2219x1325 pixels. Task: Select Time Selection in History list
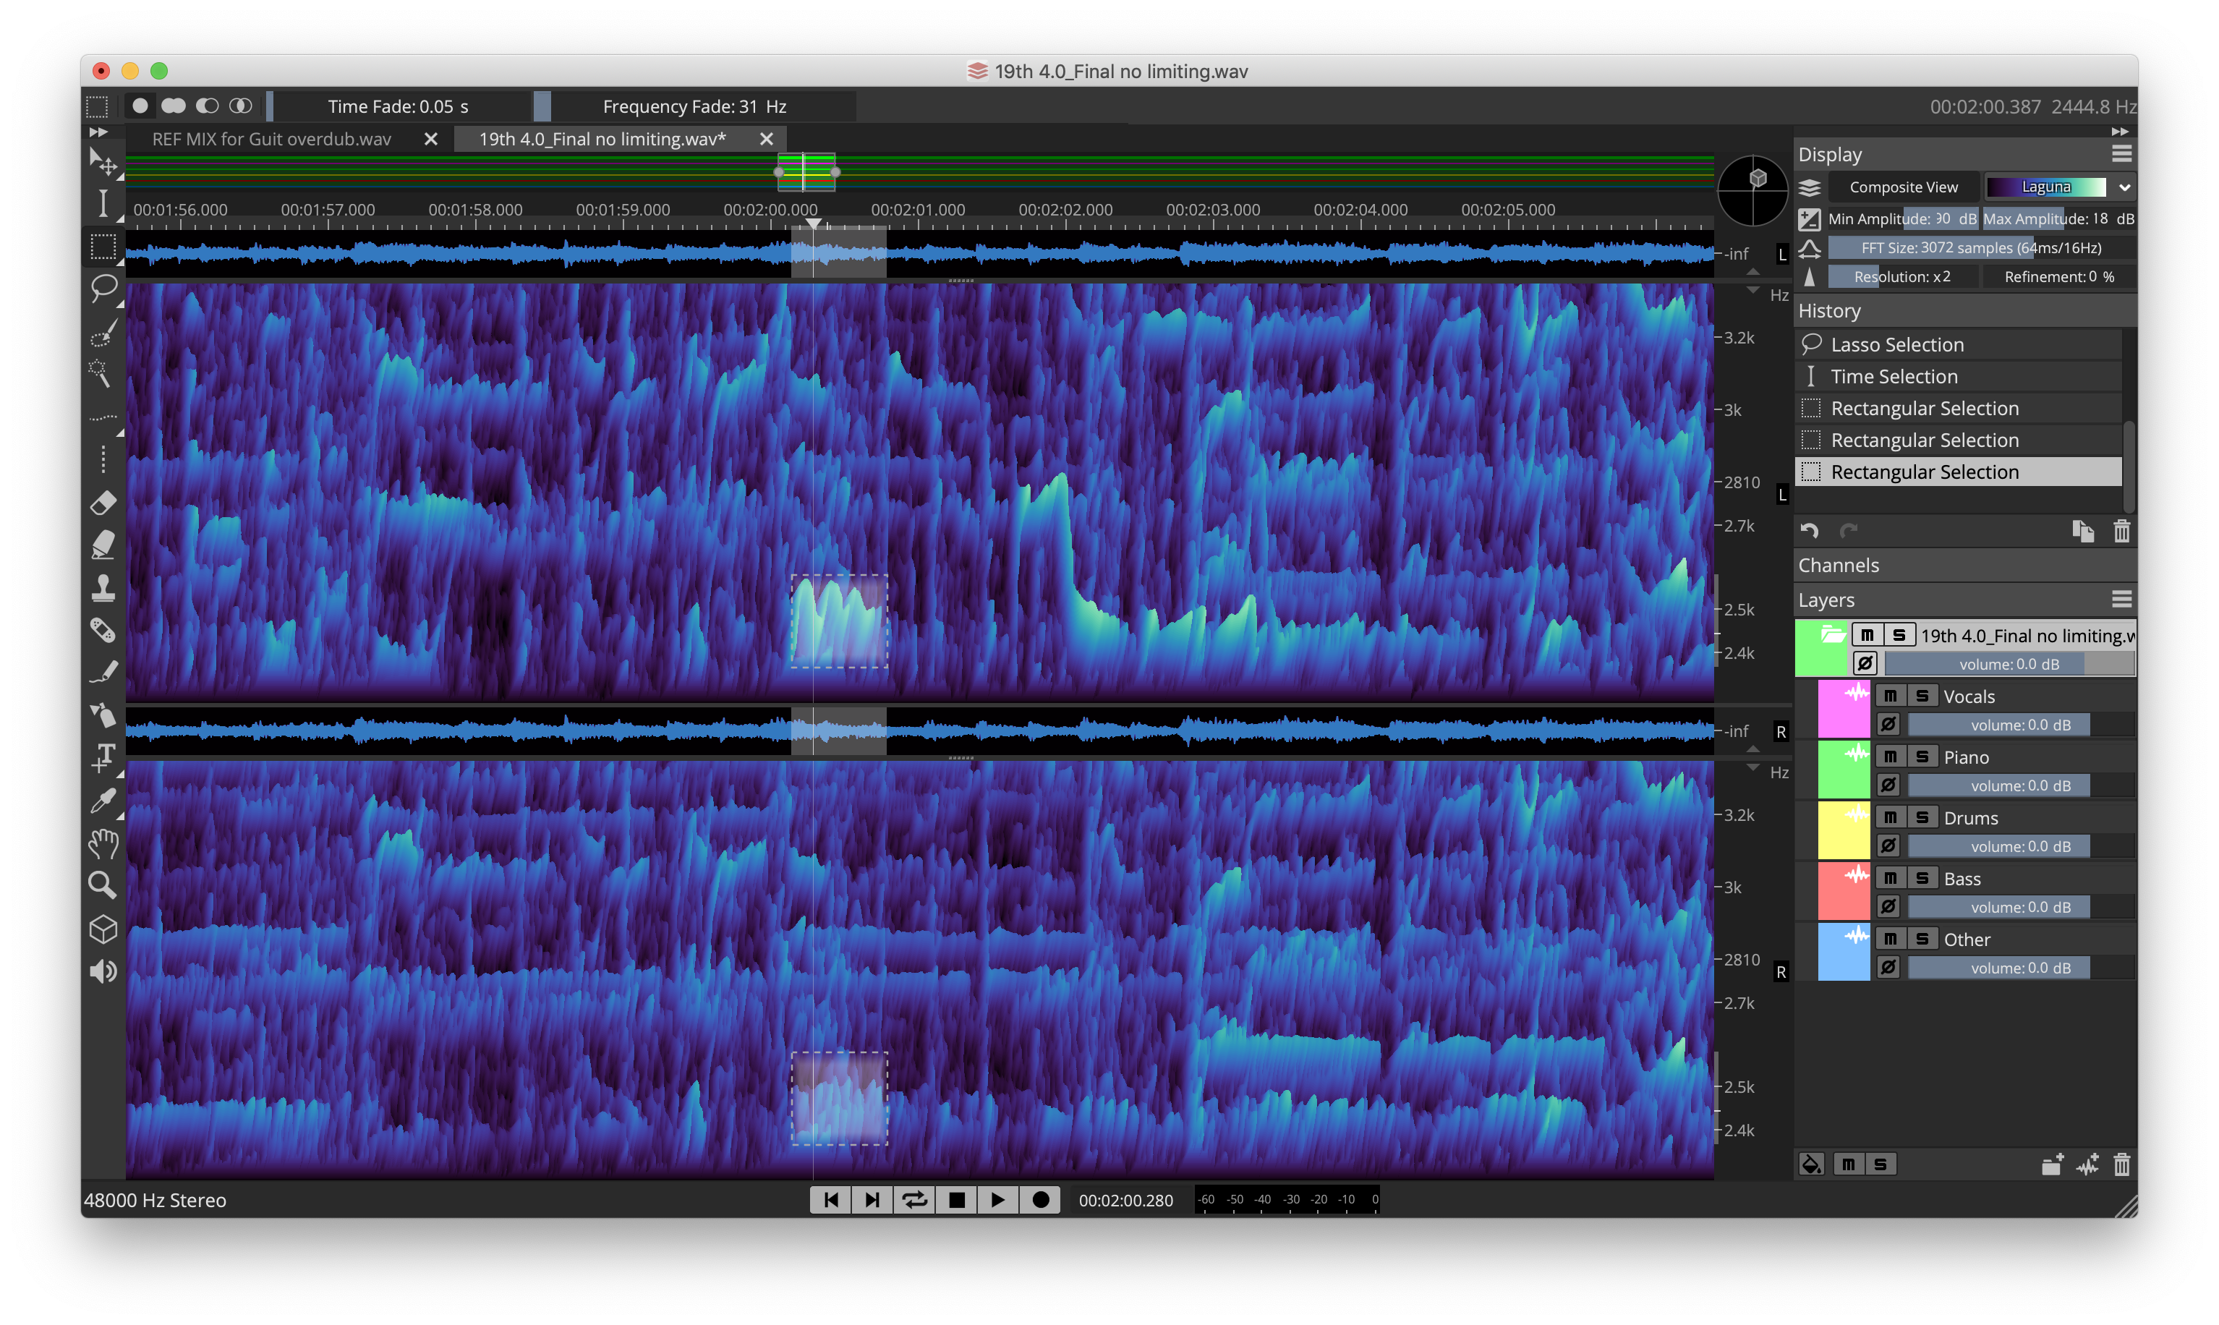click(x=1894, y=376)
